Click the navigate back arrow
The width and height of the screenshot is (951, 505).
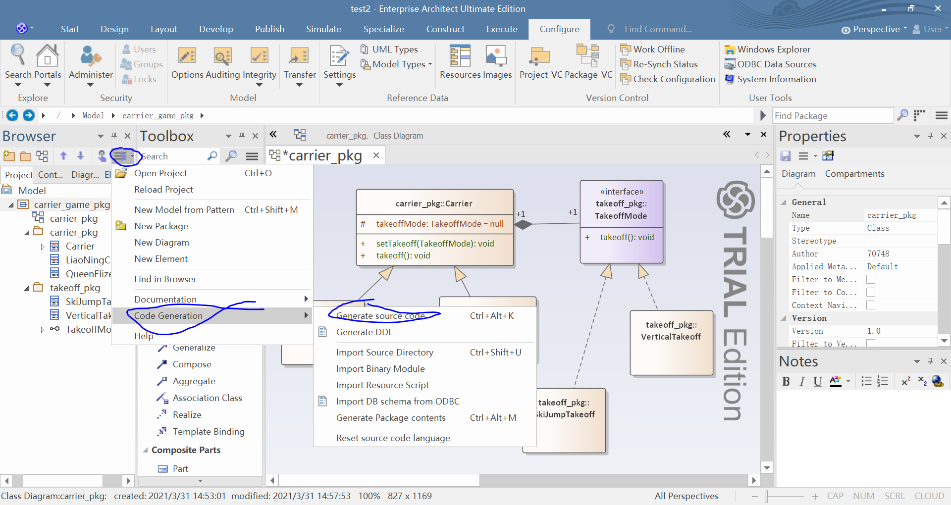click(x=12, y=115)
